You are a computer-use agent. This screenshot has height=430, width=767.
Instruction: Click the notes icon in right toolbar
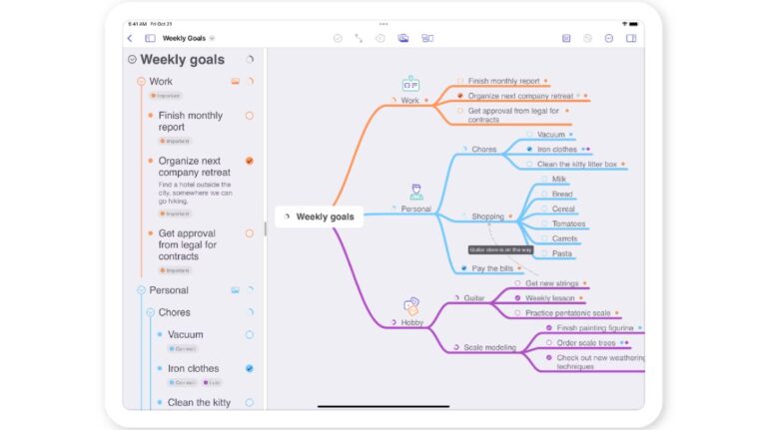tap(566, 38)
